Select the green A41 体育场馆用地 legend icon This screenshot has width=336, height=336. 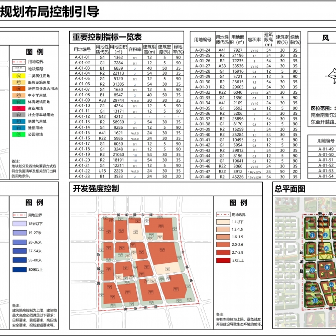19,101
